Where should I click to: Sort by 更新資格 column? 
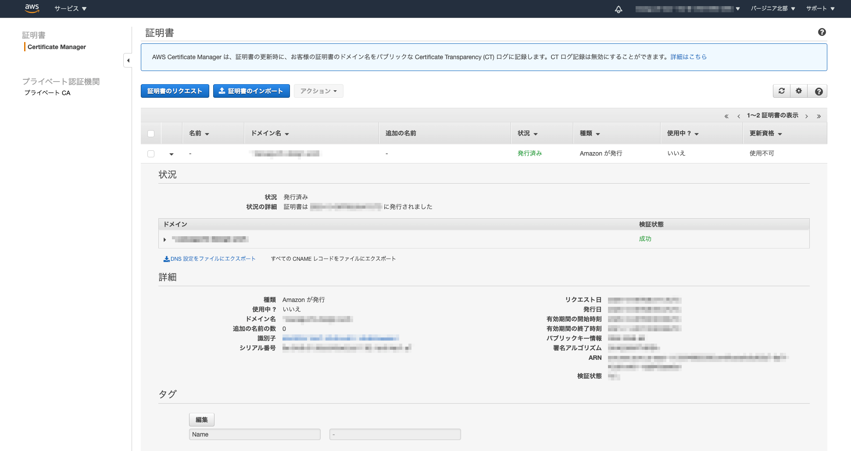coord(766,133)
